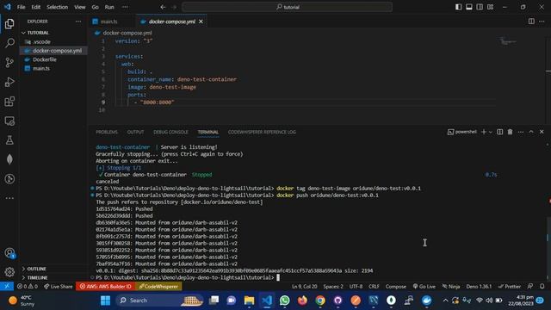
Task: Kill terminal with trash icon
Action: click(510, 132)
